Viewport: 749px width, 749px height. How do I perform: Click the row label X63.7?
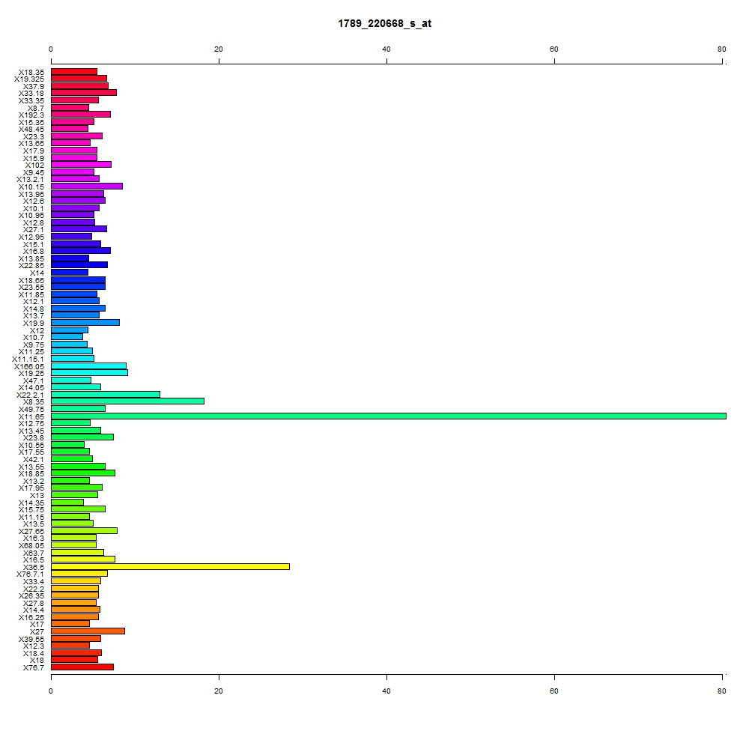tap(34, 554)
